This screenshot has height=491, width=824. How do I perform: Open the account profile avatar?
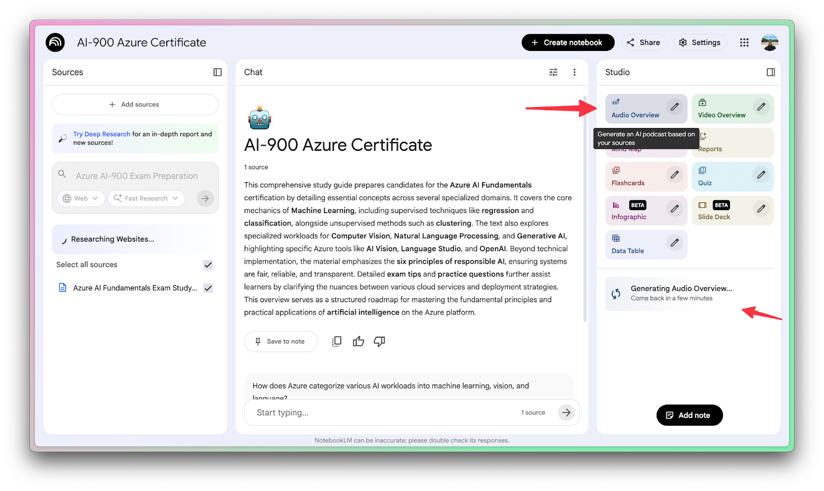tap(769, 42)
